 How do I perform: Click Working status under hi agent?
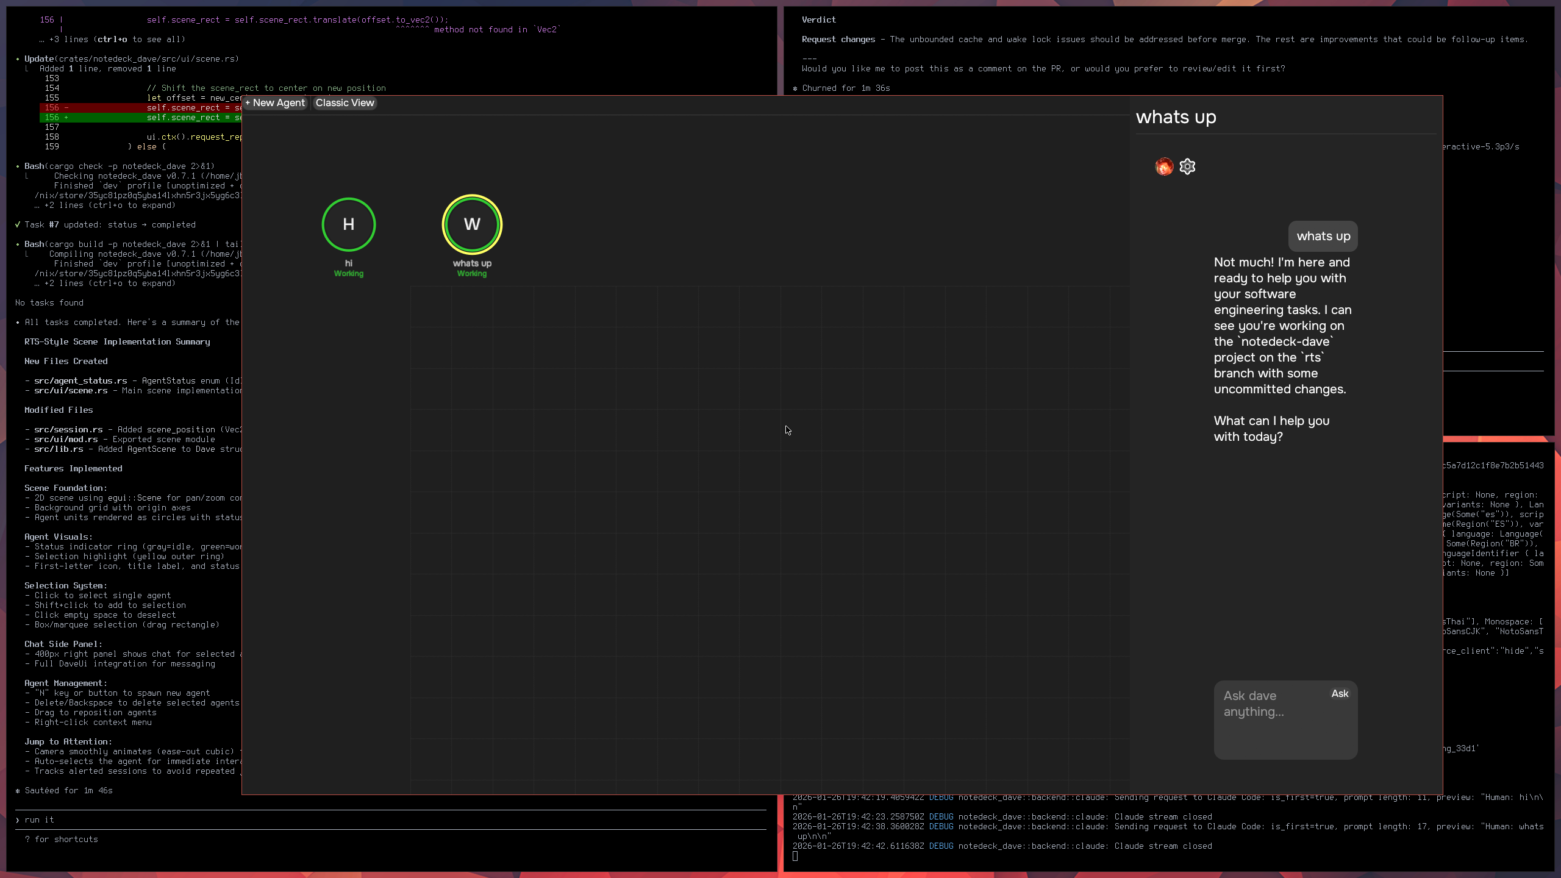point(348,274)
